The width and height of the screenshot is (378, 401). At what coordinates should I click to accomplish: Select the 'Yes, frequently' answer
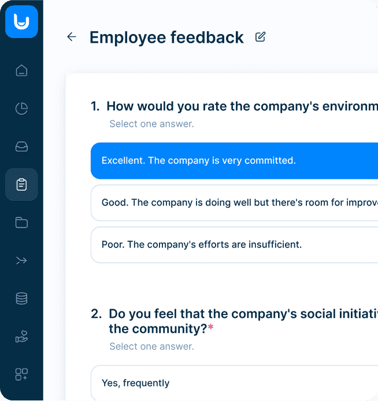point(234,383)
